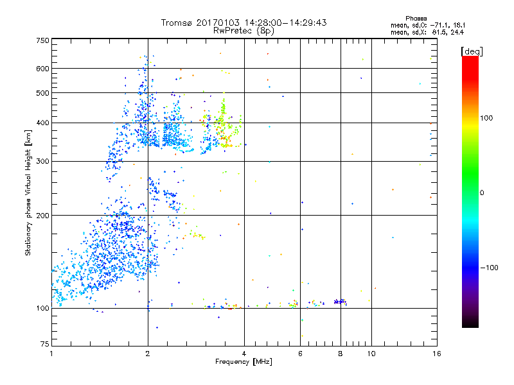Click the x-axis tick label "4"
Image resolution: width=514 pixels, height=385 pixels.
244,354
